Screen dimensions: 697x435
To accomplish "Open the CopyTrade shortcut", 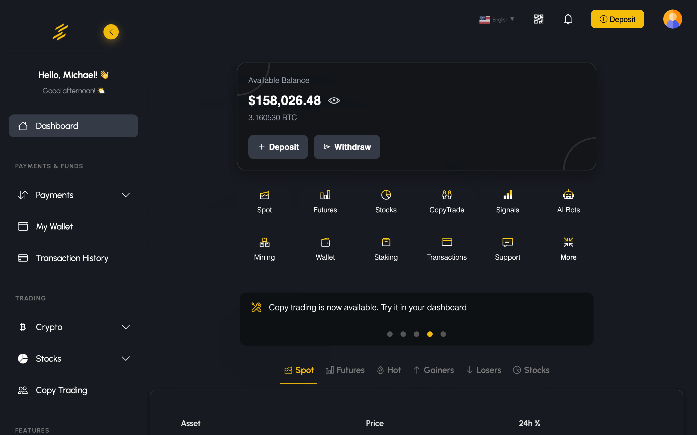I will pos(447,201).
